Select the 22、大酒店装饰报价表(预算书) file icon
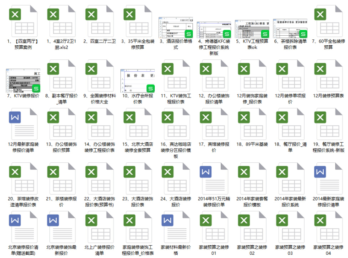 point(99,179)
